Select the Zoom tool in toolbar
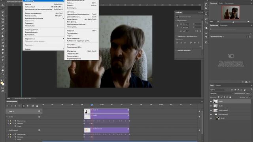Viewport: 253px width, 142px height. click(3, 74)
